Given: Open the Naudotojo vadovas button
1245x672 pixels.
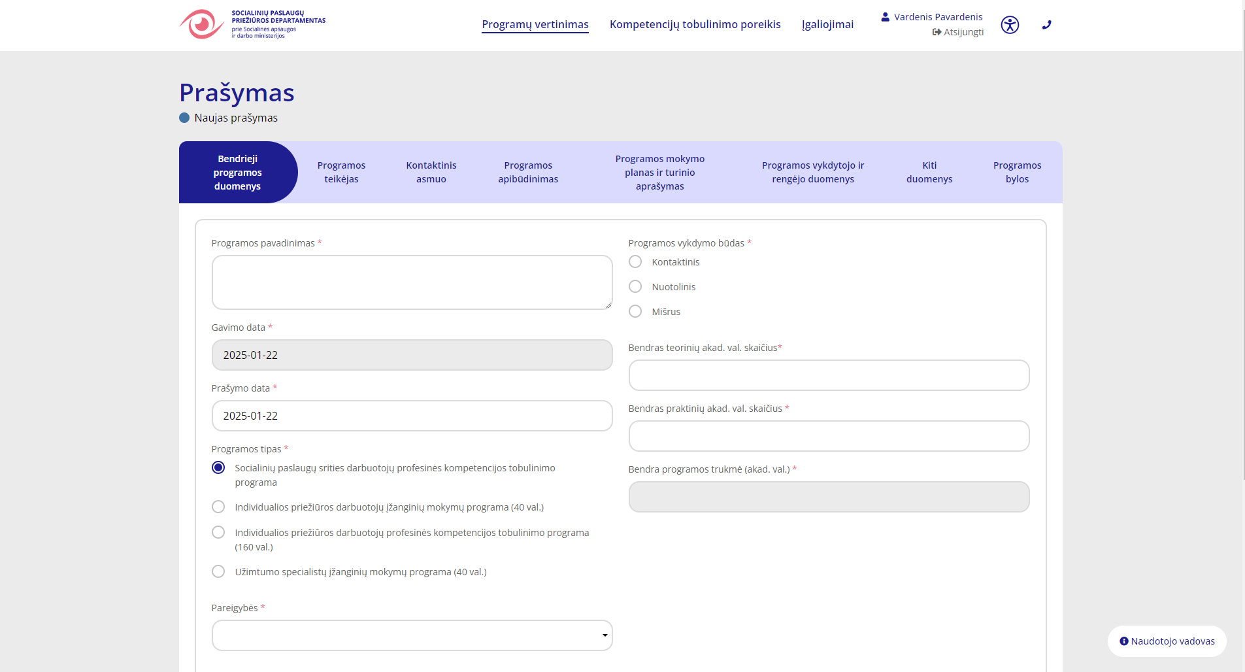Looking at the screenshot, I should [1167, 641].
